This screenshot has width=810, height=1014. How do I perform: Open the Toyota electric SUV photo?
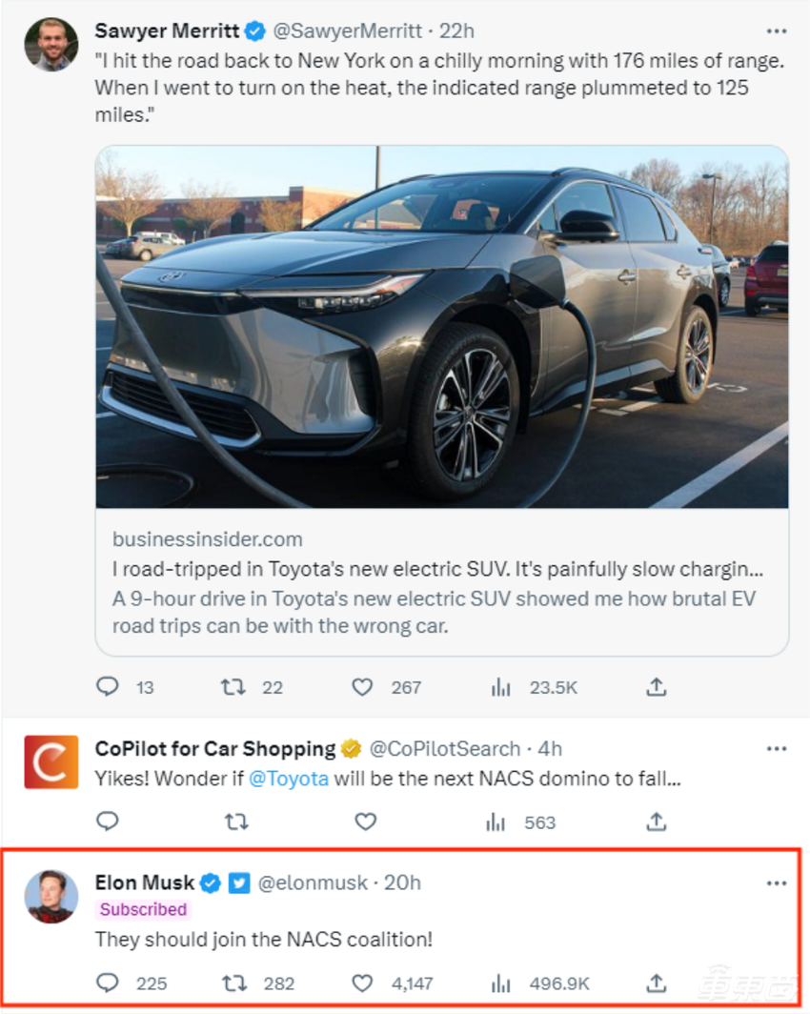click(441, 327)
